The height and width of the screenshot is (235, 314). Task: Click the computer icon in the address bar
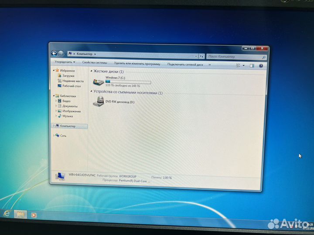pyautogui.click(x=70, y=54)
